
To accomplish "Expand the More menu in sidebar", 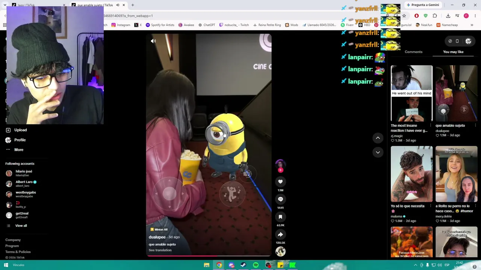I will click(x=14, y=150).
